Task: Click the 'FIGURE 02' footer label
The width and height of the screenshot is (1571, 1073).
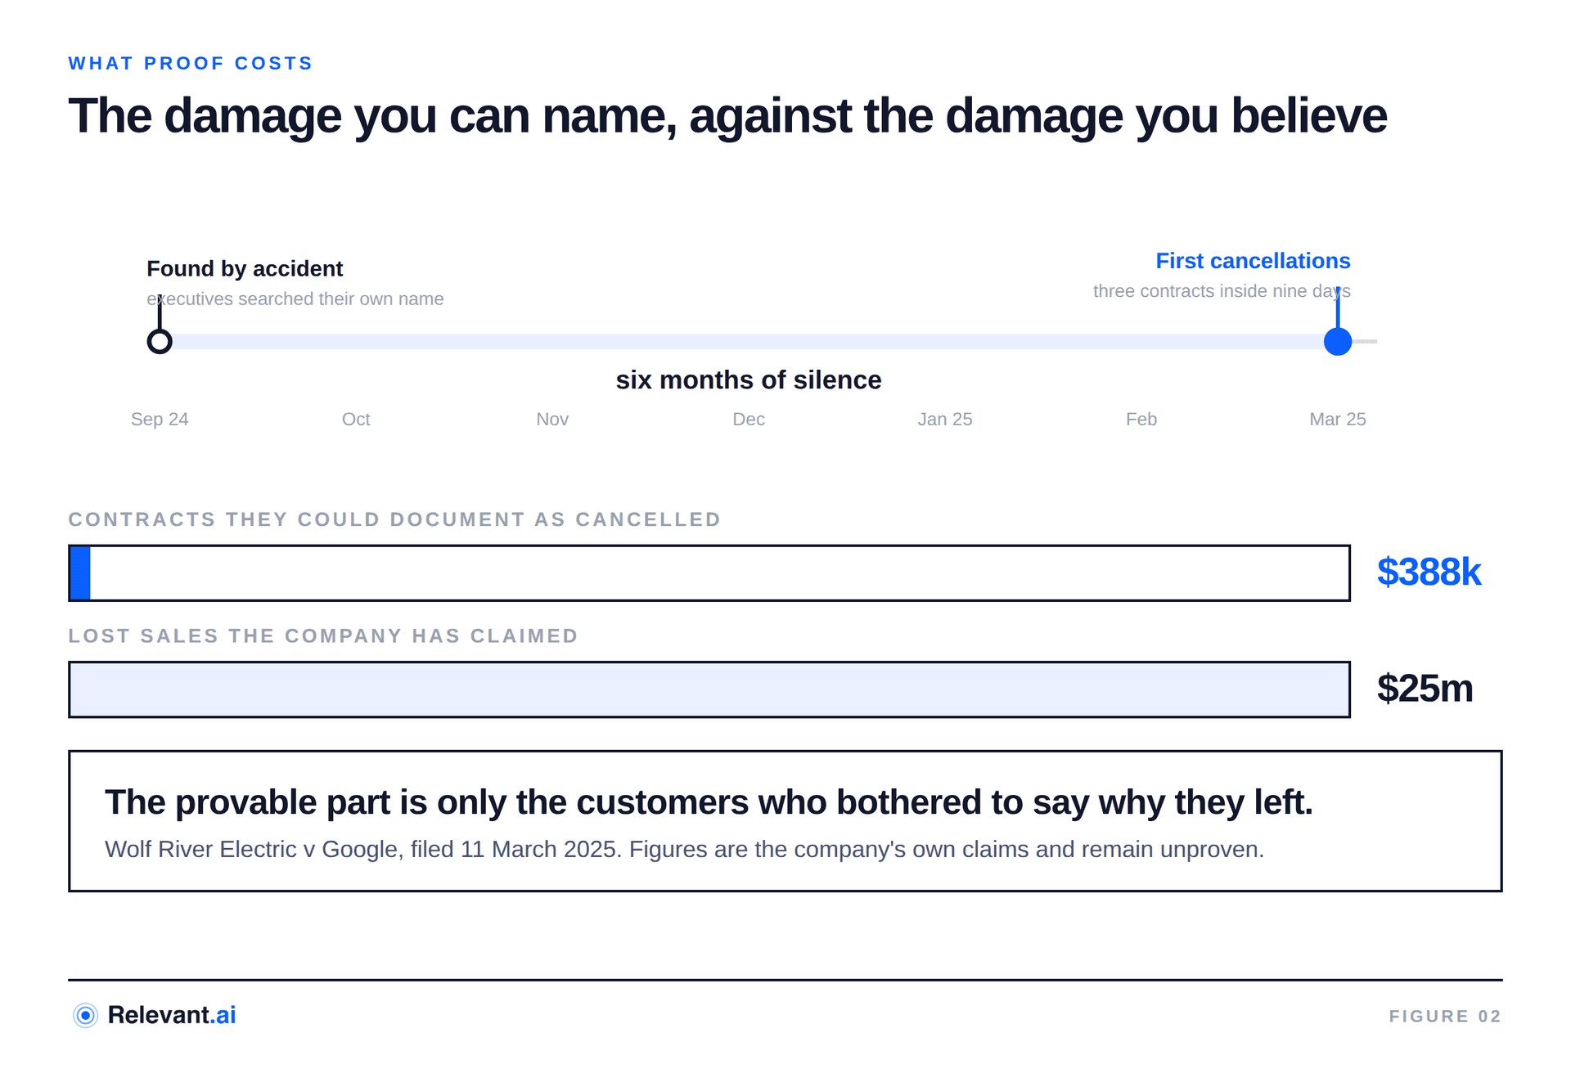Action: (1445, 1016)
